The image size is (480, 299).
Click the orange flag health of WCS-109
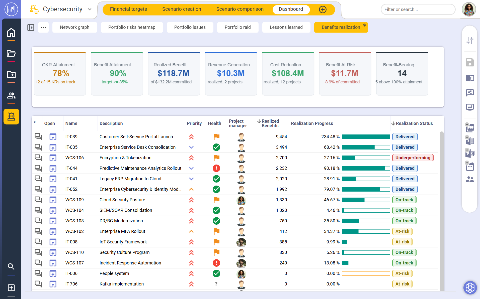click(x=216, y=200)
